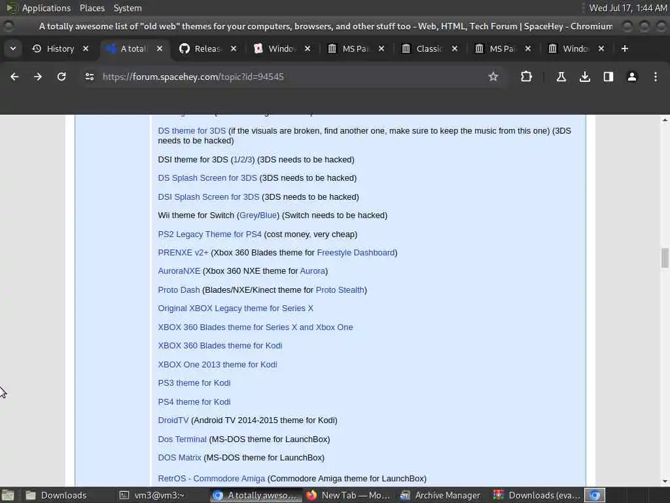Open a new tab
Image resolution: width=670 pixels, height=503 pixels.
[624, 48]
